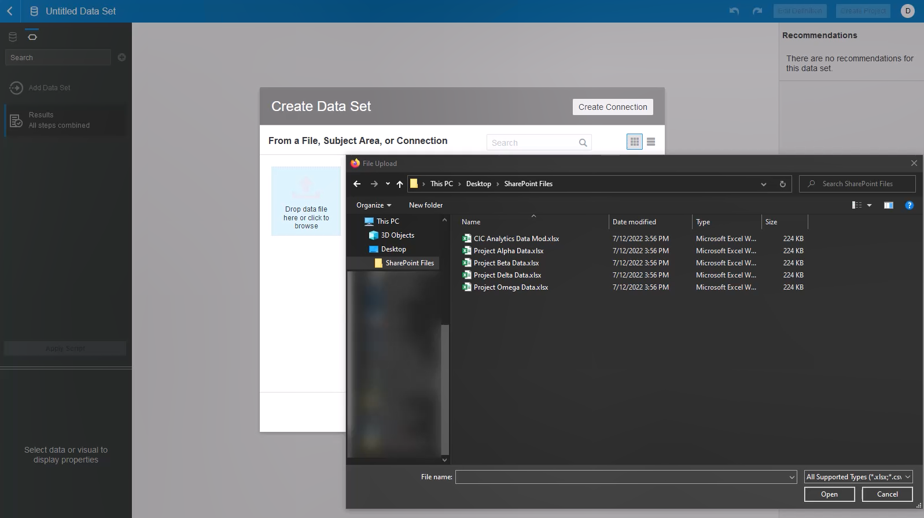This screenshot has height=518, width=924.
Task: Click the magnifier icon in data set search
Action: tap(583, 143)
